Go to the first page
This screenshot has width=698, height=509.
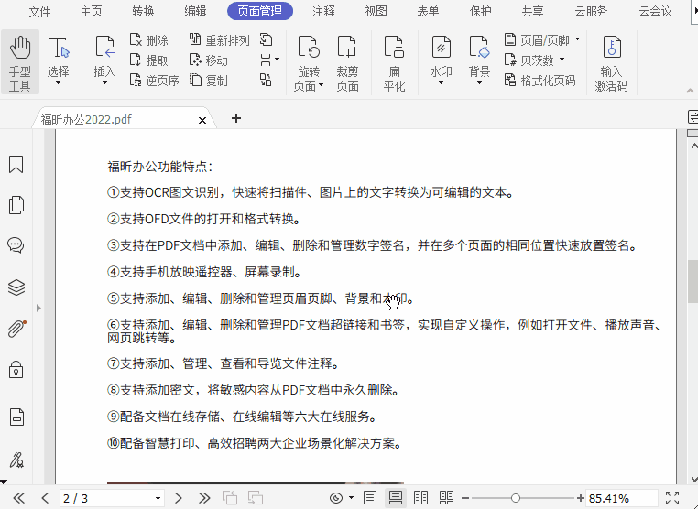pos(19,498)
